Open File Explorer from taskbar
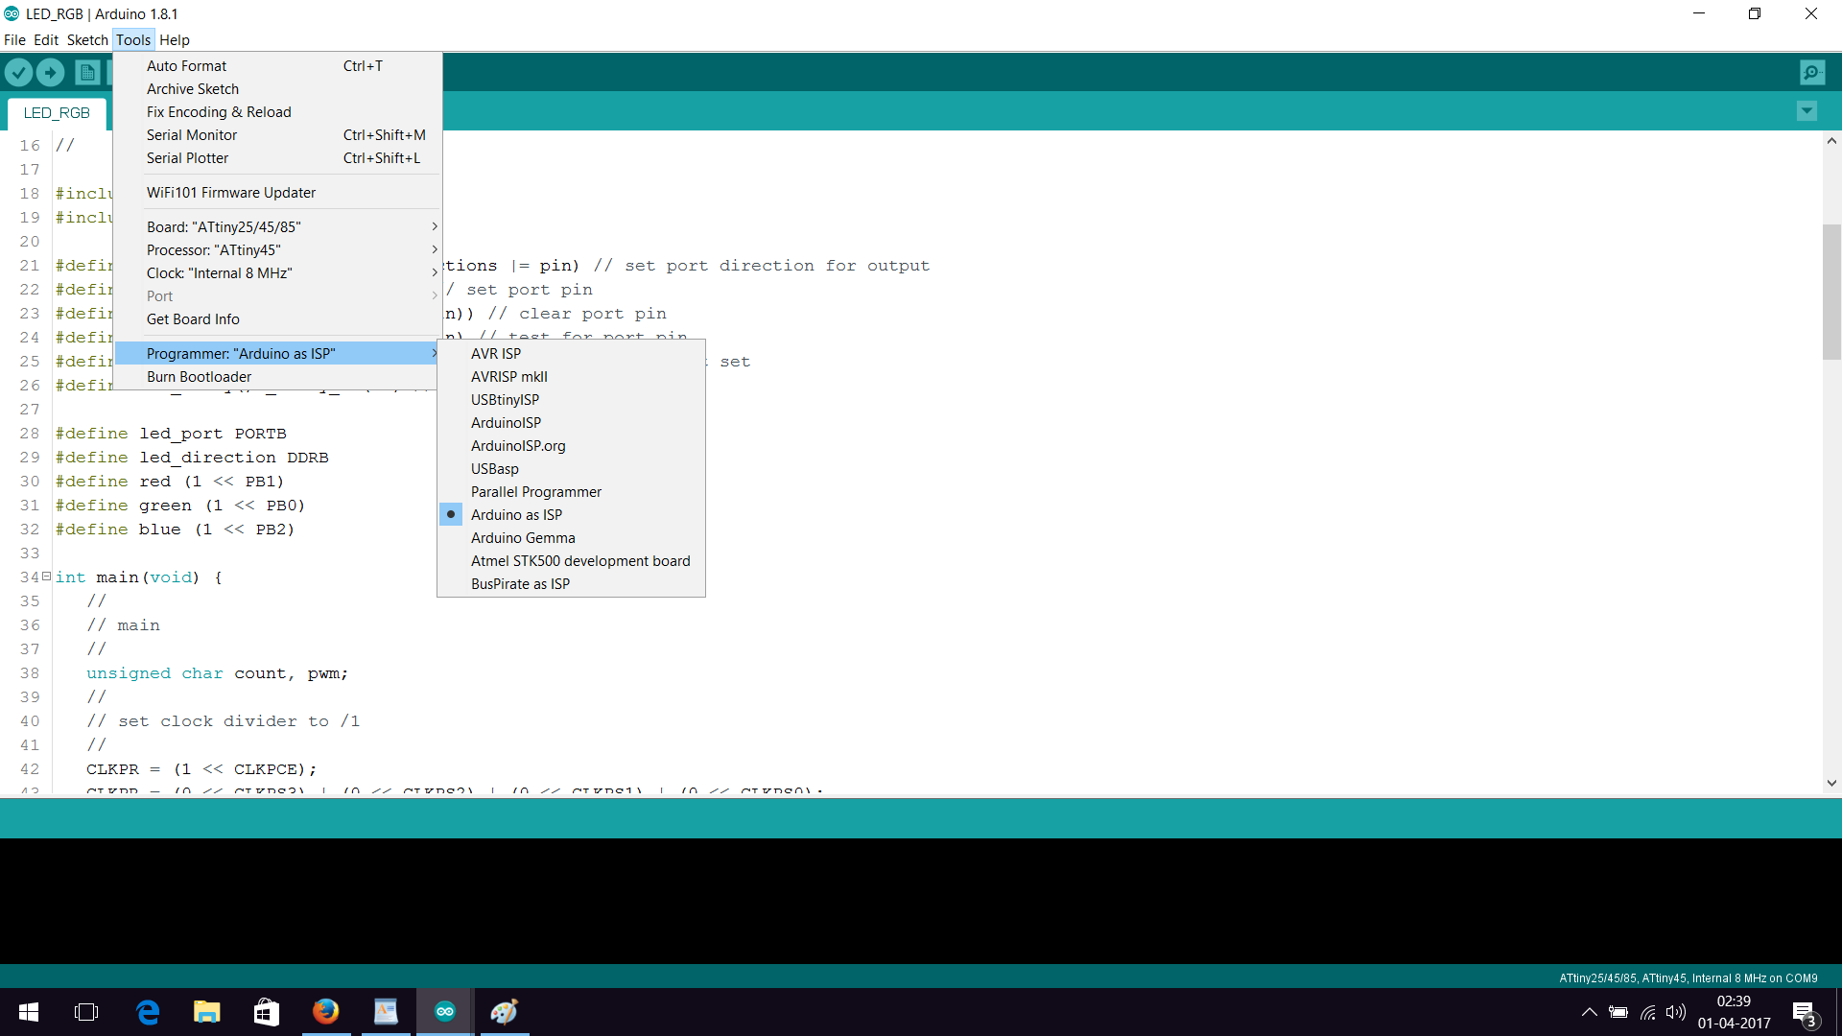1842x1036 pixels. click(x=207, y=1012)
